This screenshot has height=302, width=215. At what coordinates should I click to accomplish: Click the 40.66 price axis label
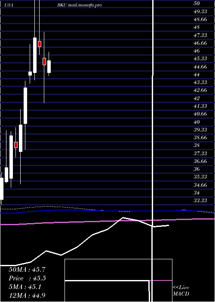click(x=200, y=113)
